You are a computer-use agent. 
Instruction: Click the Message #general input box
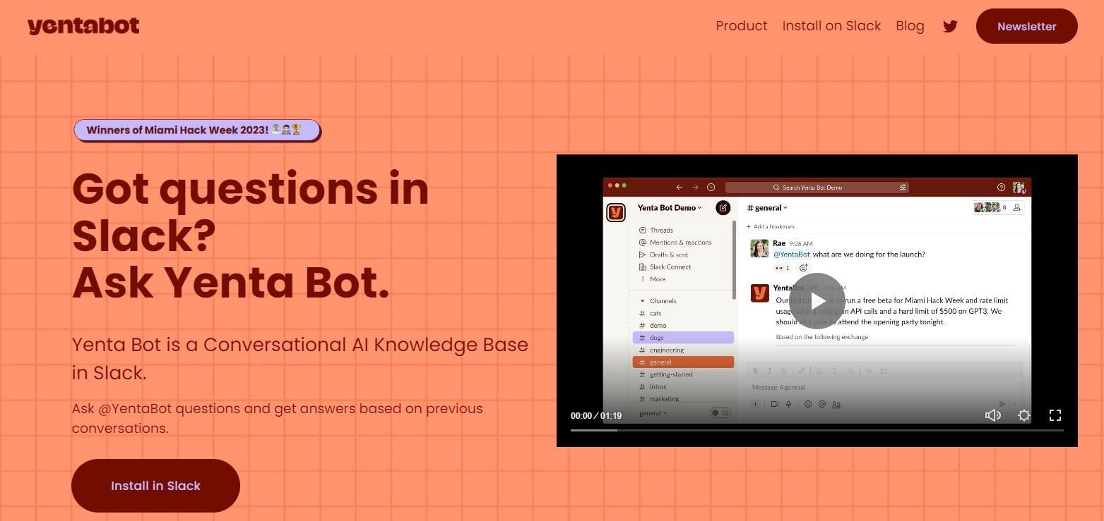pyautogui.click(x=884, y=387)
